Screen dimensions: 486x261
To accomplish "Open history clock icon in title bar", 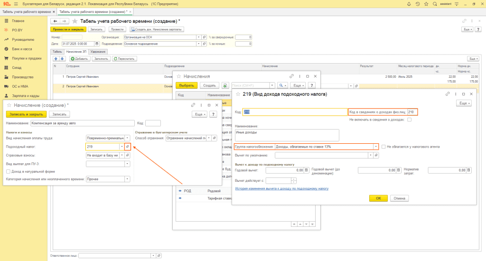I will click(x=418, y=4).
